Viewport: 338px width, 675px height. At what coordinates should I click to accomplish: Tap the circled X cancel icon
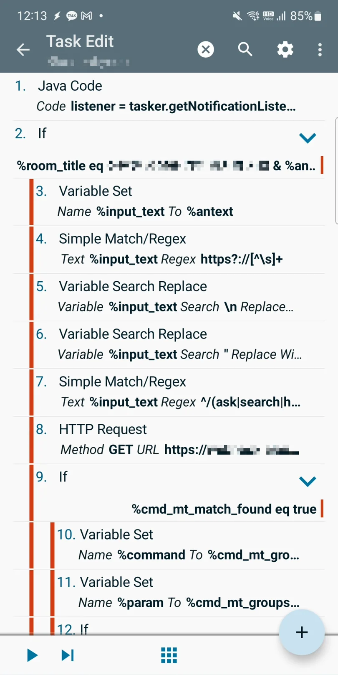[x=206, y=50]
